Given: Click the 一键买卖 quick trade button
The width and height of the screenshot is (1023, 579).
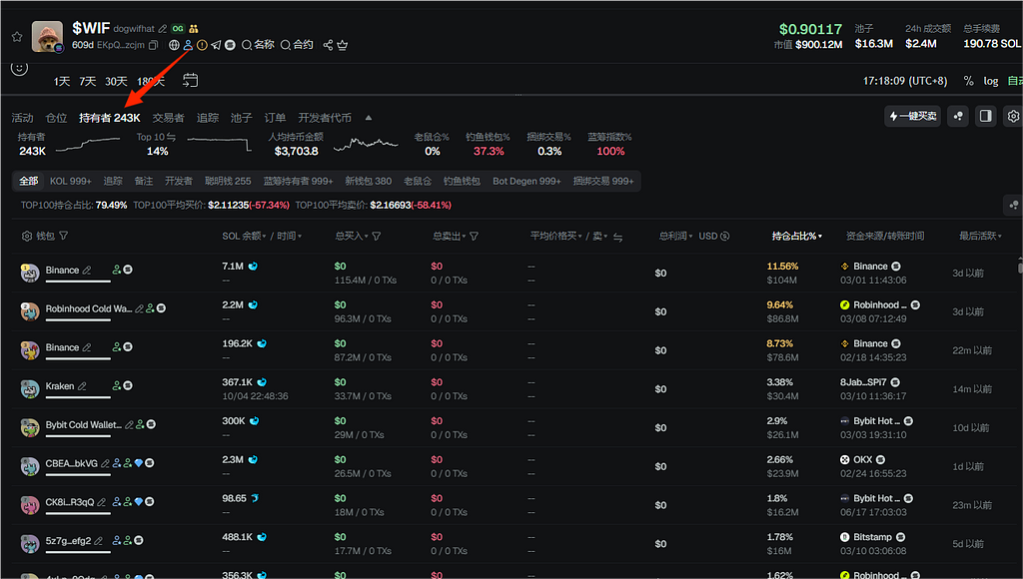Looking at the screenshot, I should (913, 117).
